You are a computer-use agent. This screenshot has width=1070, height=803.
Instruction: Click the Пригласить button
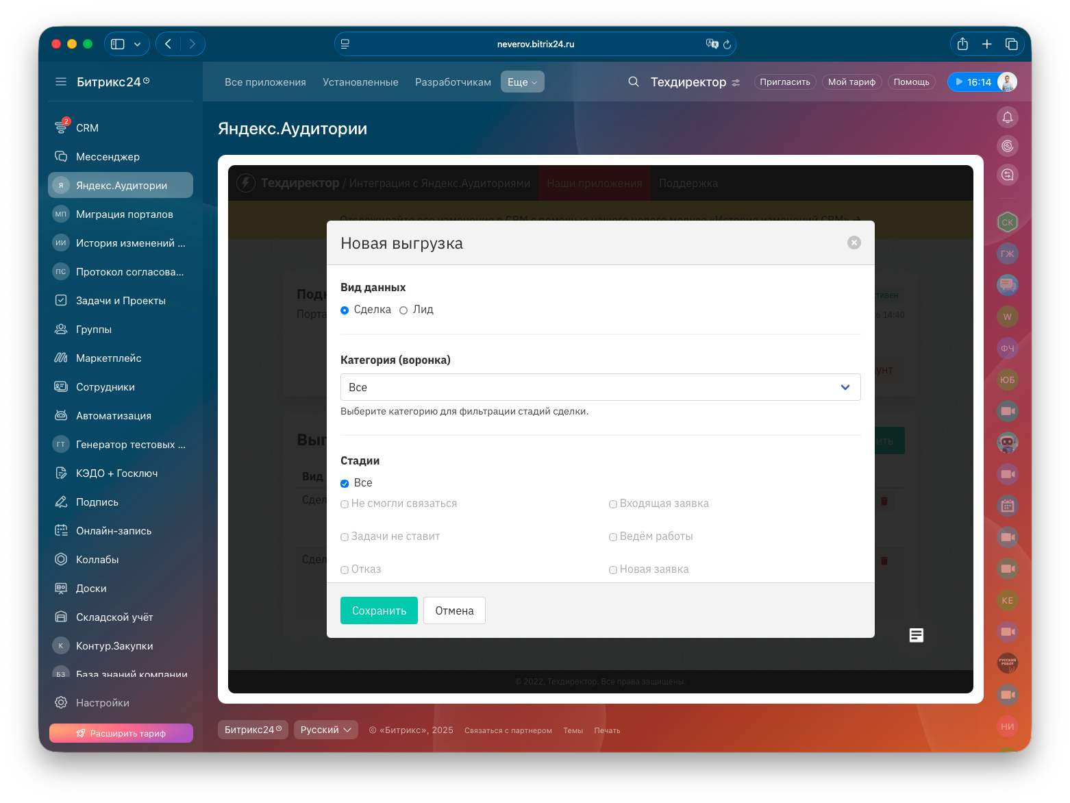(x=785, y=82)
